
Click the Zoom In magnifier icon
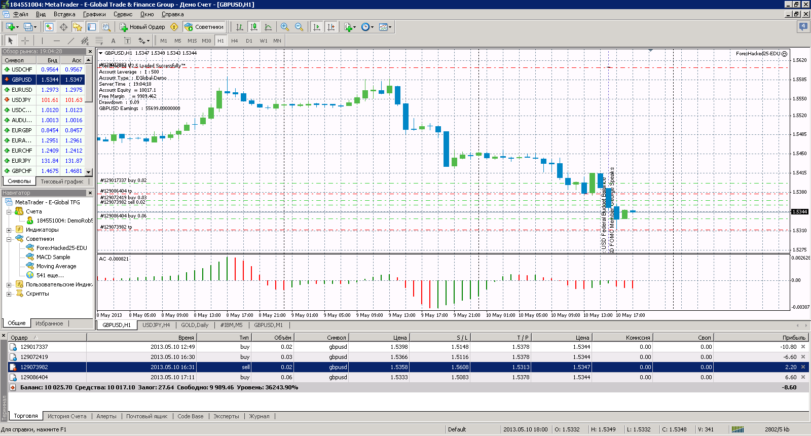[x=285, y=27]
